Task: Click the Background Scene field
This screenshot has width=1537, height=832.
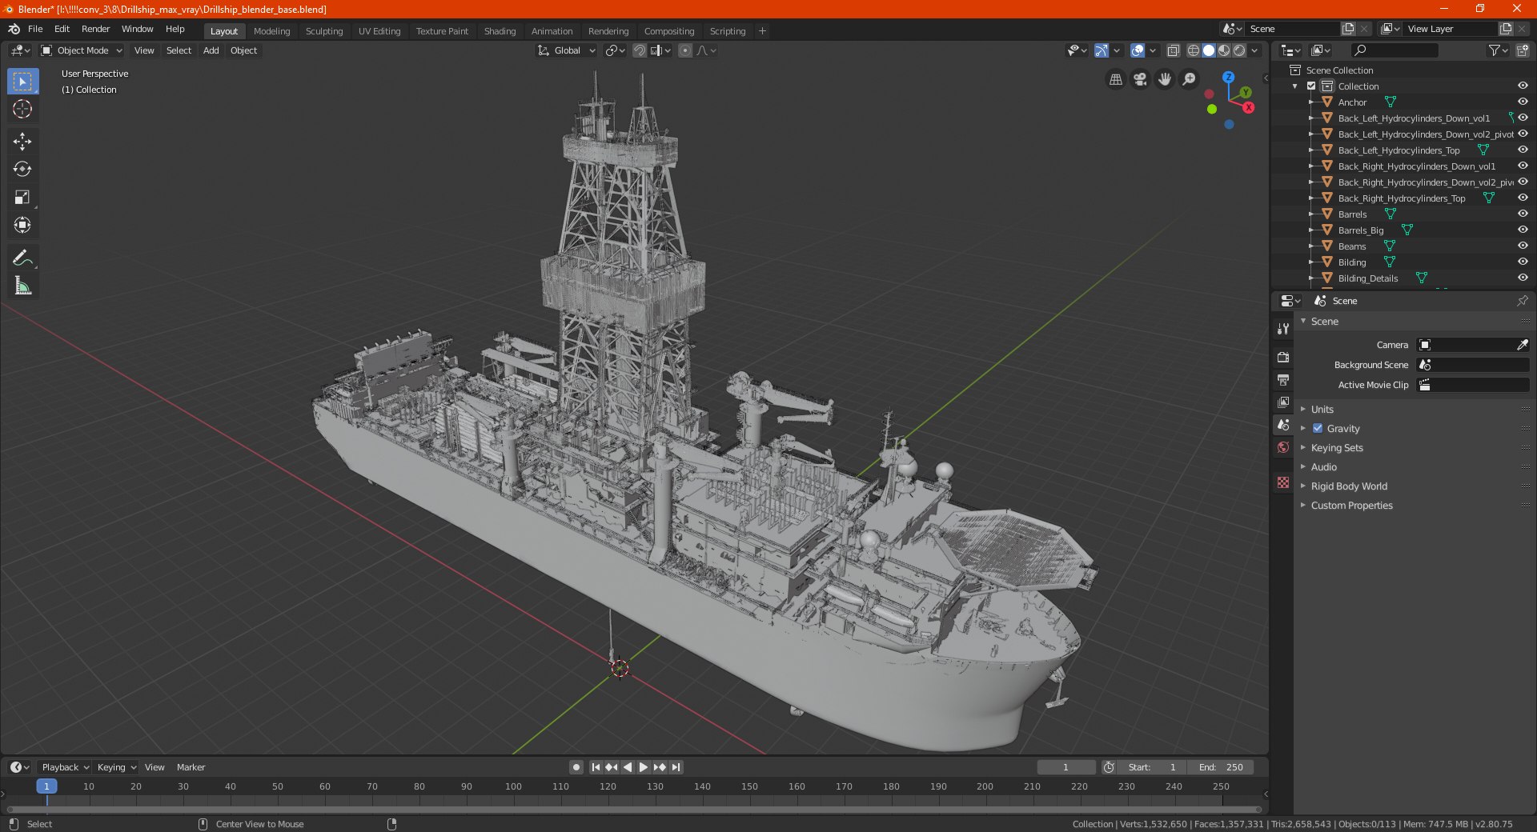Action: pyautogui.click(x=1473, y=365)
